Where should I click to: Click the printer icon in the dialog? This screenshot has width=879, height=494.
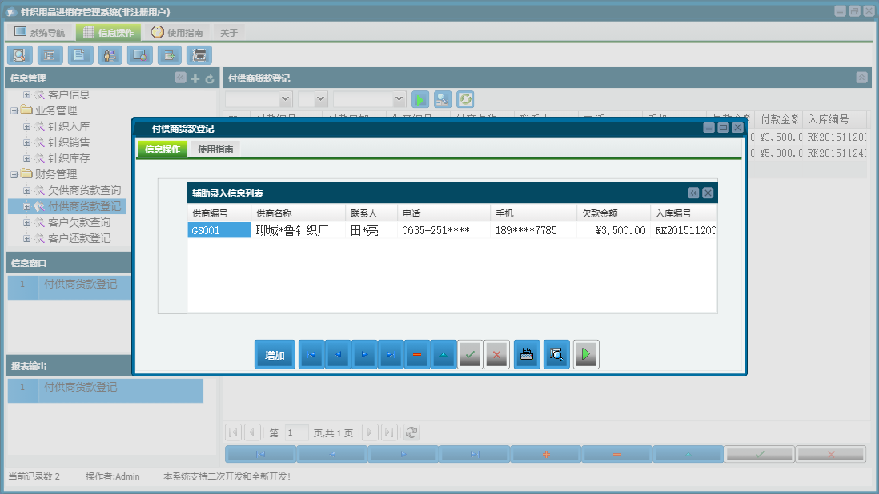tap(527, 354)
